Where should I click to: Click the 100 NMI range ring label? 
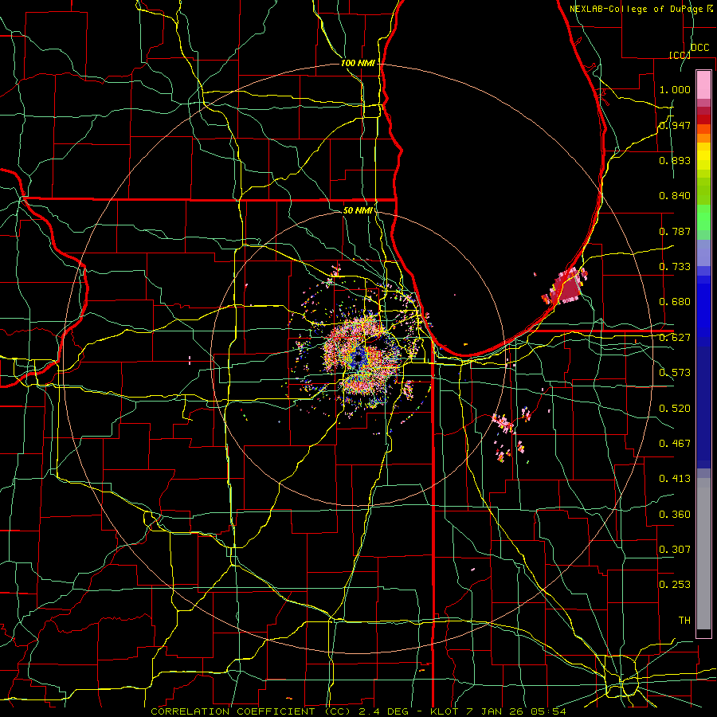point(358,63)
